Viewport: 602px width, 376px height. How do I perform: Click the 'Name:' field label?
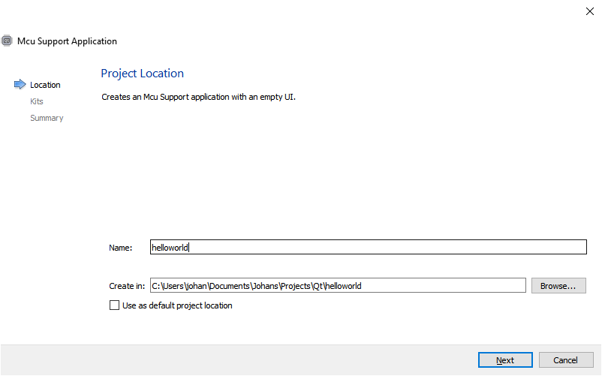click(120, 248)
